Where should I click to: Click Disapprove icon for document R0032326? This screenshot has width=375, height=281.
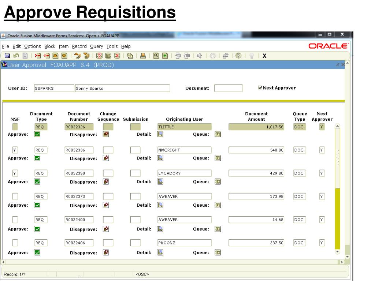[x=106, y=134]
